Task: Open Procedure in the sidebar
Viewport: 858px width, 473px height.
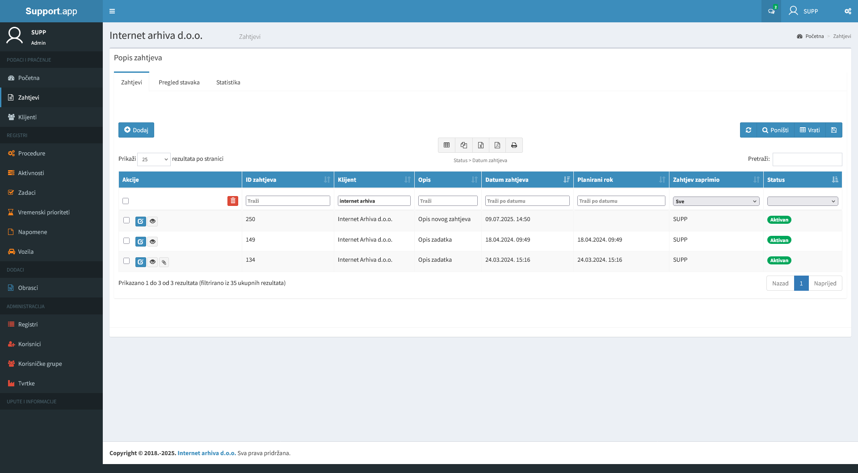Action: coord(51,153)
